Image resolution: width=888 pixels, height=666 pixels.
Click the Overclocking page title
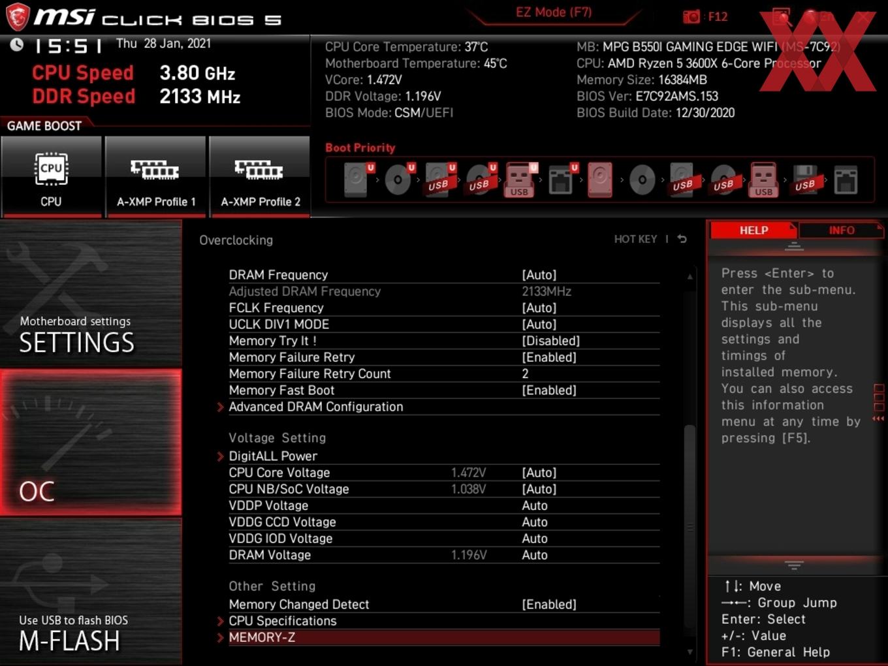pos(236,240)
